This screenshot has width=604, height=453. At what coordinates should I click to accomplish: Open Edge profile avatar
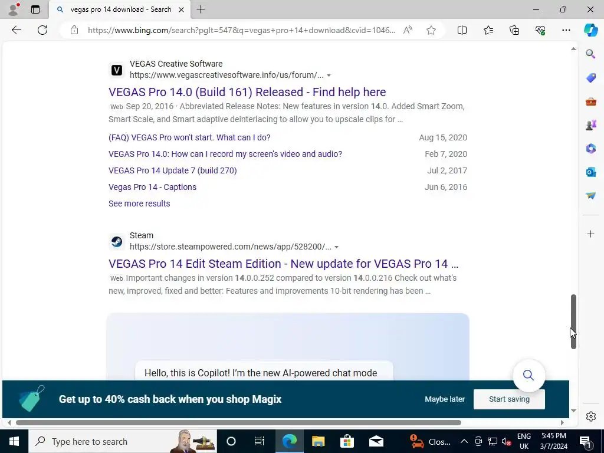(x=14, y=9)
